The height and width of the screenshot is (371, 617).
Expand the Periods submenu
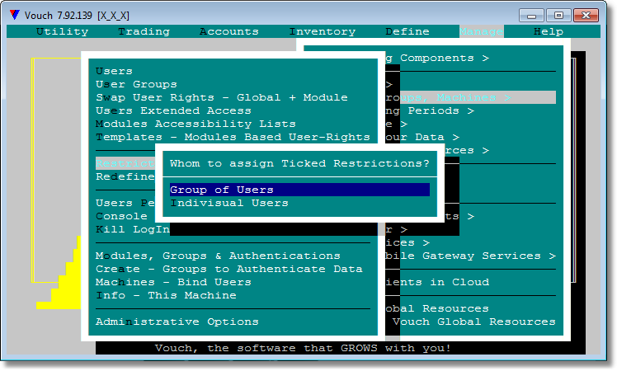pos(430,110)
